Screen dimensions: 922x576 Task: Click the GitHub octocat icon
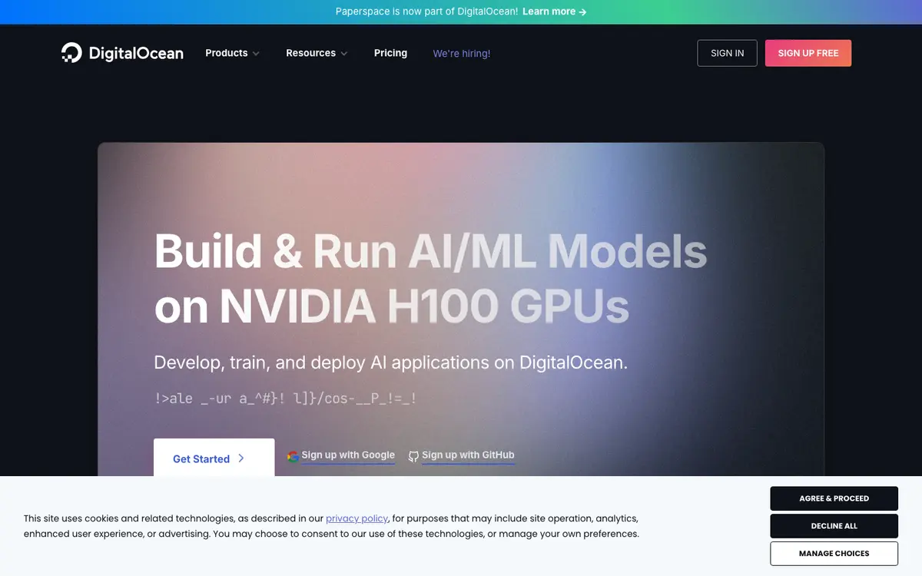(413, 456)
